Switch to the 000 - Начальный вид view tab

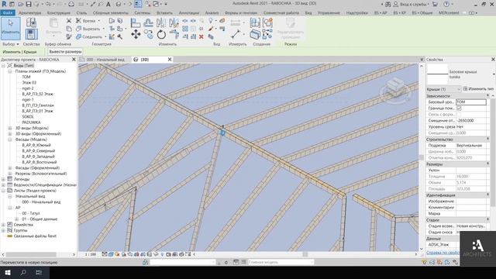pos(105,60)
